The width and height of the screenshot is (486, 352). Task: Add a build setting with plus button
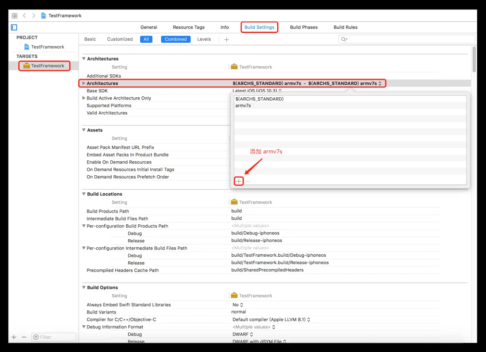pyautogui.click(x=227, y=39)
